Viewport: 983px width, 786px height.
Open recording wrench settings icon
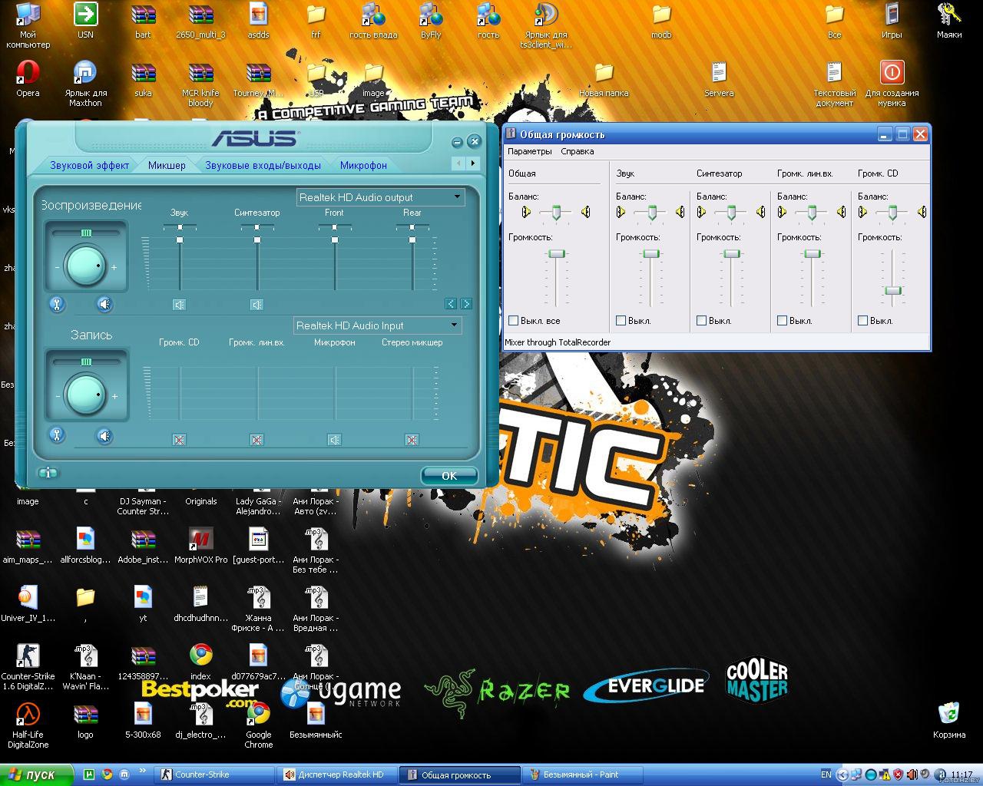57,436
